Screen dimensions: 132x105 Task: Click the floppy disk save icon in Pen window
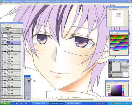(128, 62)
